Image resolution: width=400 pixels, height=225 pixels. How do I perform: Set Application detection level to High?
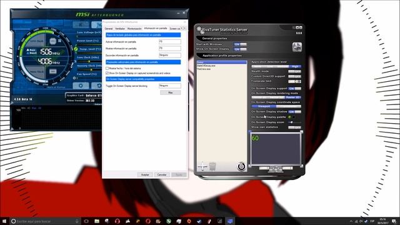point(295,66)
